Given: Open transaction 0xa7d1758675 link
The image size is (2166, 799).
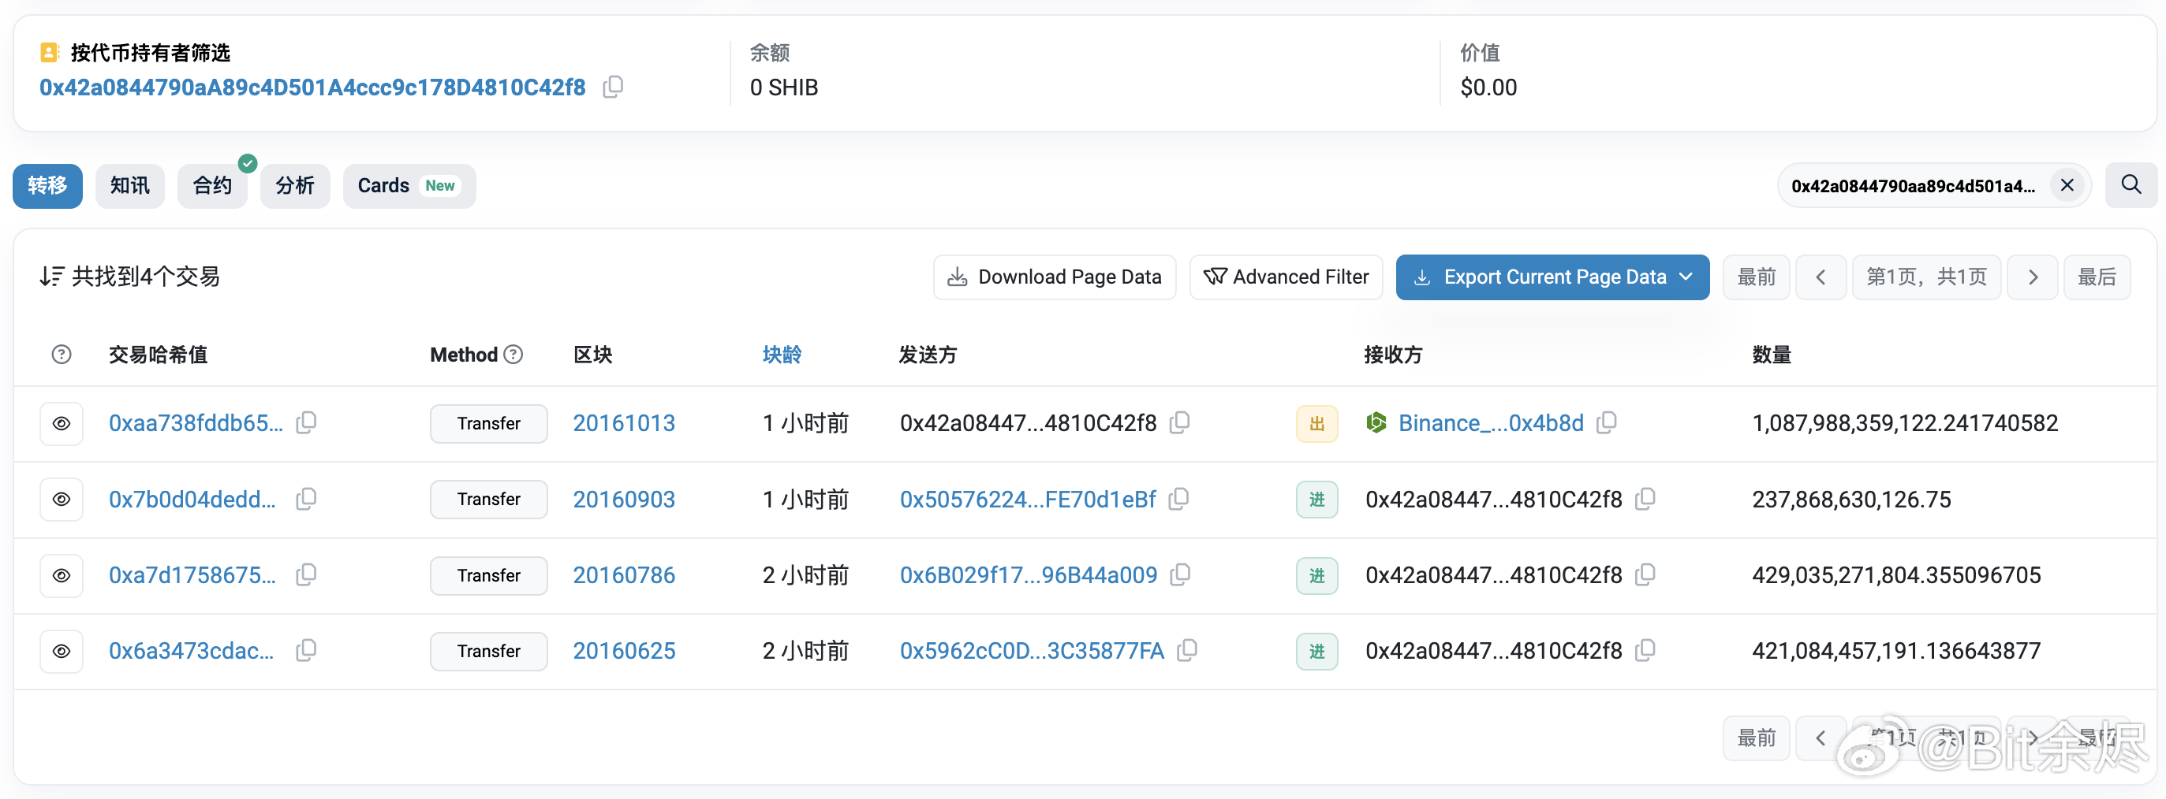Looking at the screenshot, I should coord(192,575).
